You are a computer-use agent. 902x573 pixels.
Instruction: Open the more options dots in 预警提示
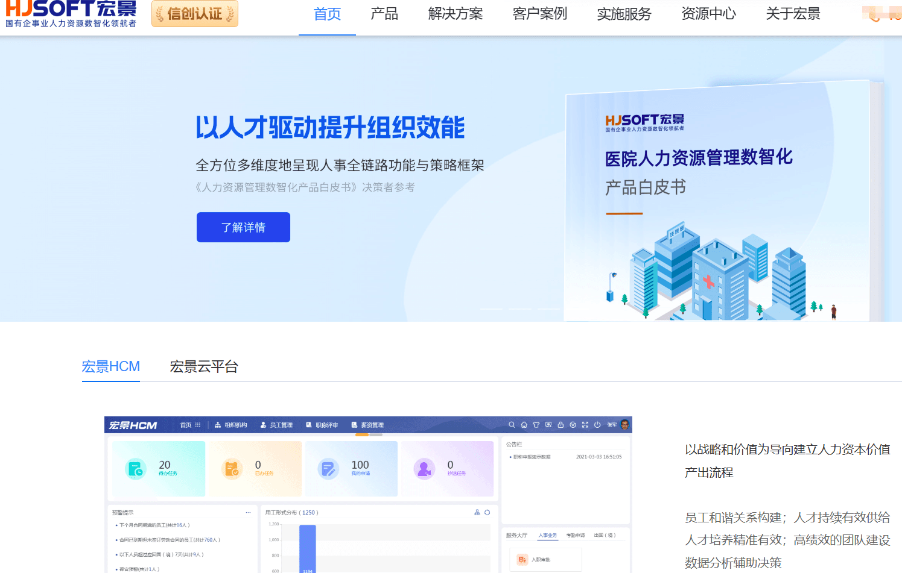coord(248,513)
